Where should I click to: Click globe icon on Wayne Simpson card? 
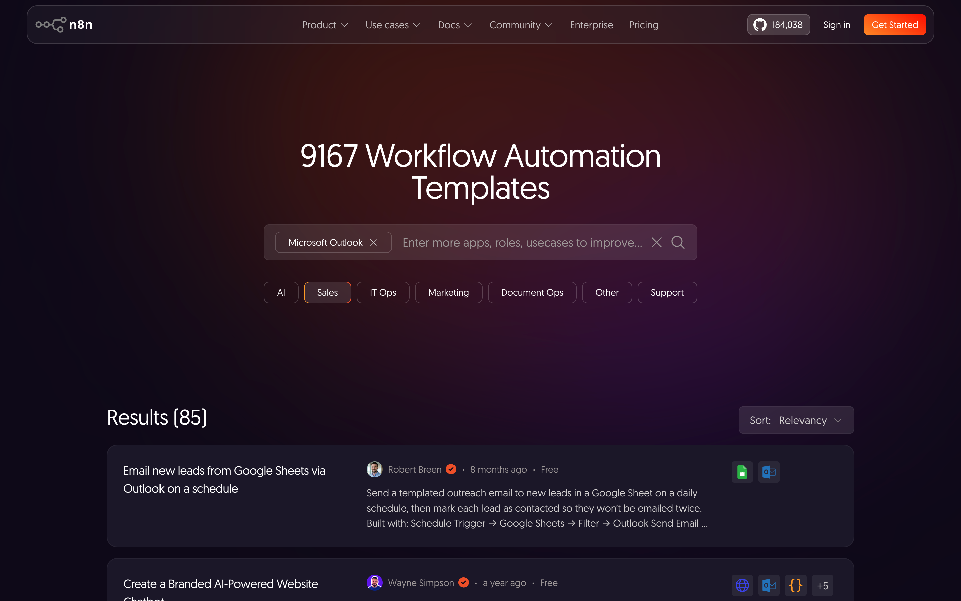tap(742, 585)
